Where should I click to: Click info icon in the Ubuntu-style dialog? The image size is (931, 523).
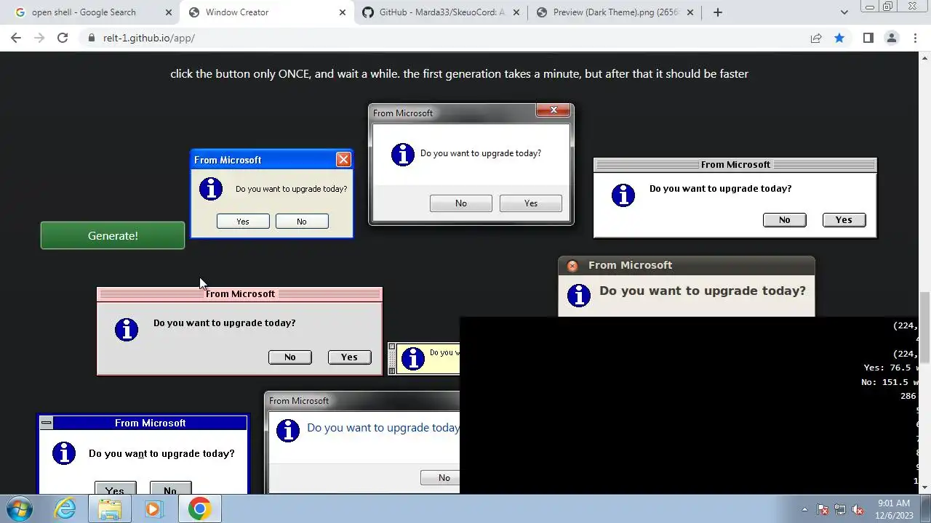tap(579, 296)
